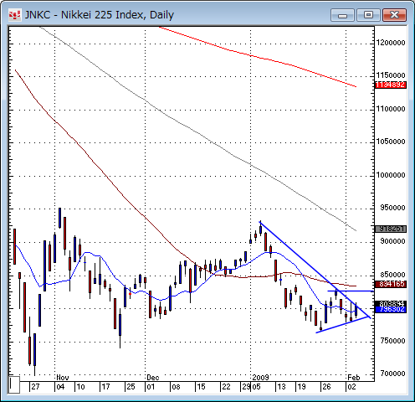The height and width of the screenshot is (402, 415).
Task: Click the 1050000 price axis label
Action: pos(391,142)
